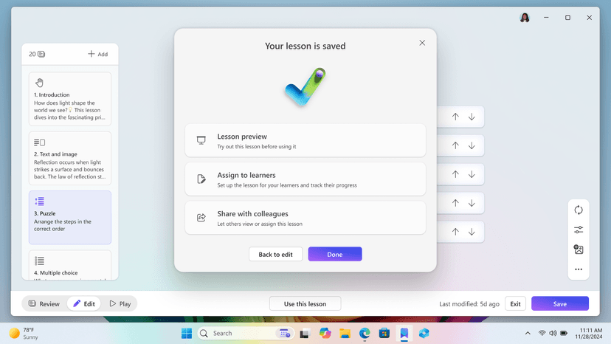Open the clock showing 11:11 AM
611x344 pixels.
click(590, 334)
